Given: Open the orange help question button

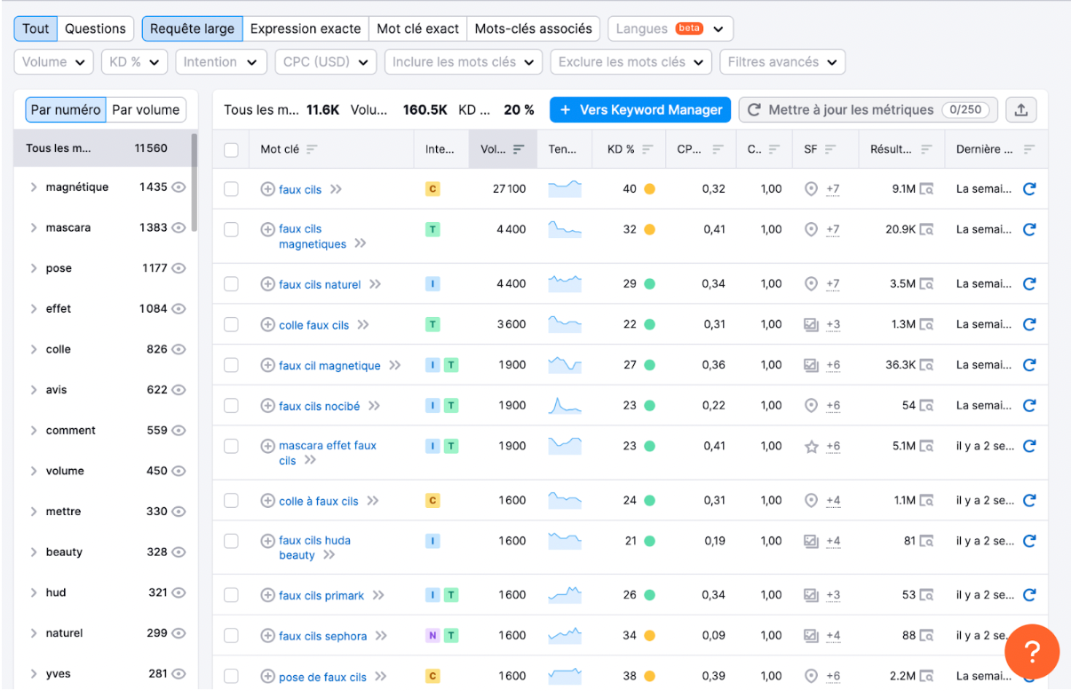Looking at the screenshot, I should (x=1032, y=652).
